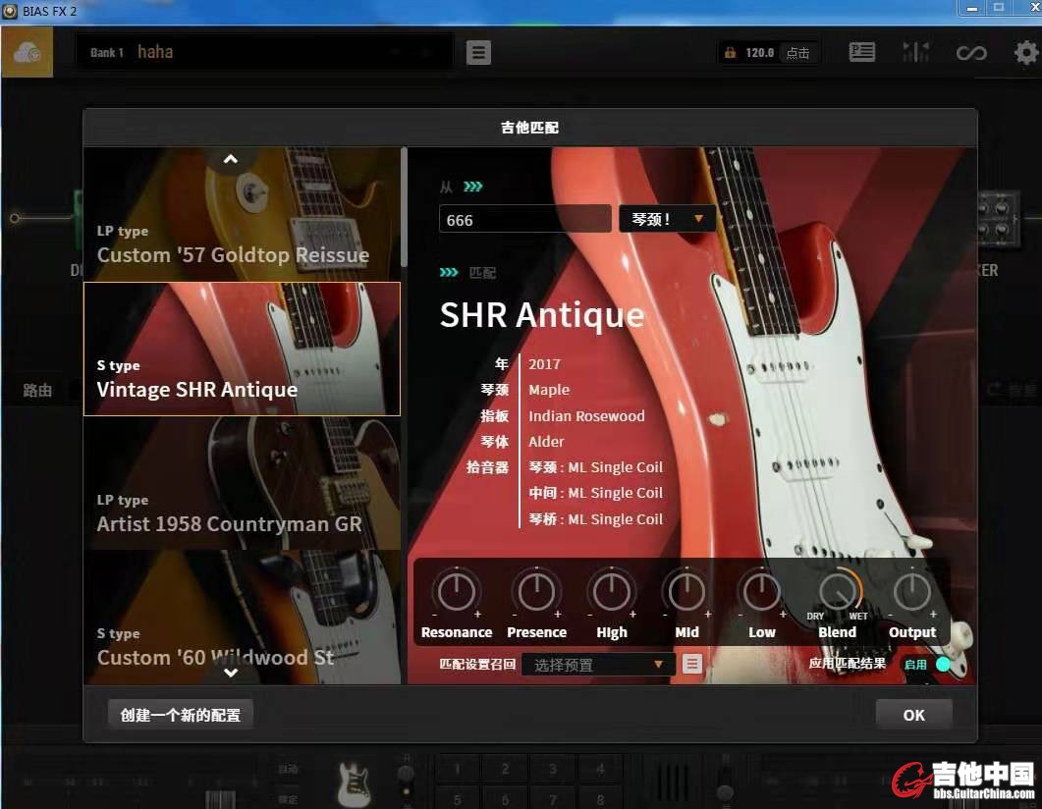Image resolution: width=1042 pixels, height=809 pixels.
Task: Open the mixer sliders icon
Action: (915, 53)
